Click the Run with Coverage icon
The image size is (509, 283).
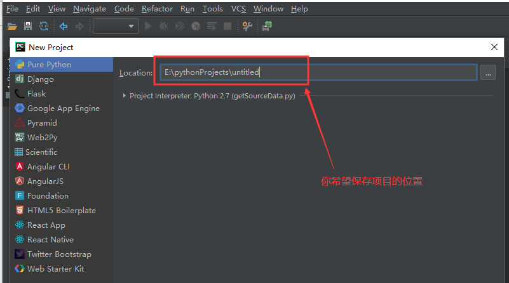(x=179, y=26)
